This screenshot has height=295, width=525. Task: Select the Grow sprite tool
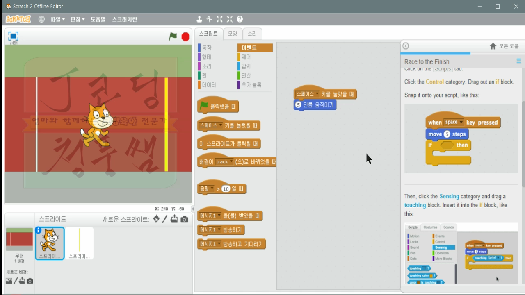(x=219, y=19)
